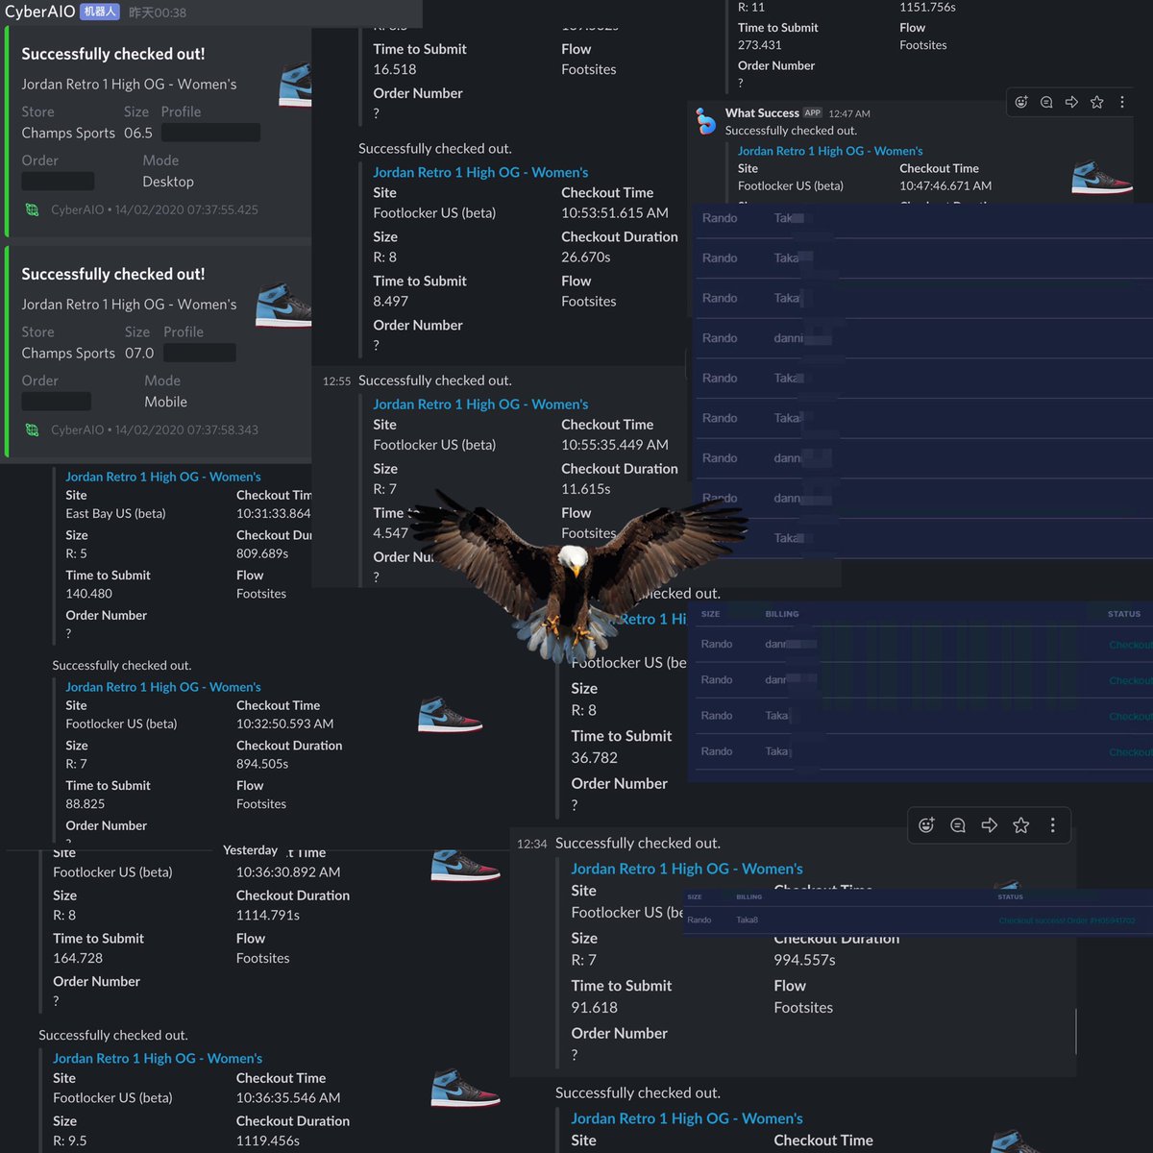The height and width of the screenshot is (1153, 1153).
Task: Click time to submit value '164.728'
Action: tap(78, 959)
